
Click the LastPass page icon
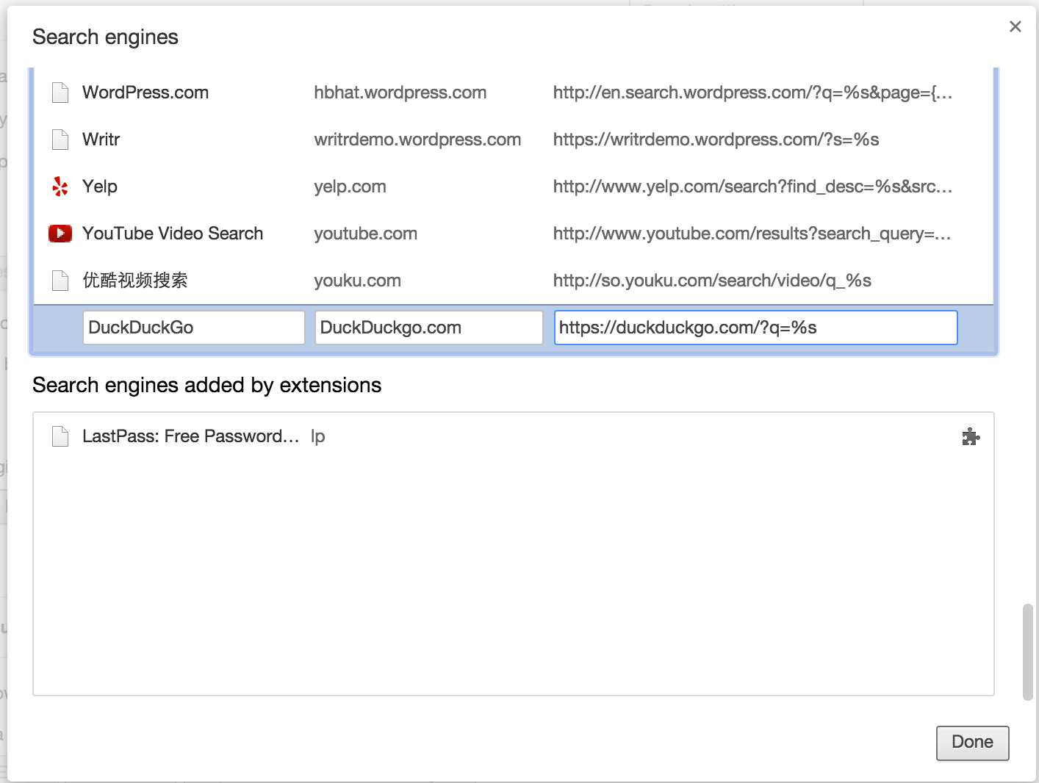tap(60, 436)
